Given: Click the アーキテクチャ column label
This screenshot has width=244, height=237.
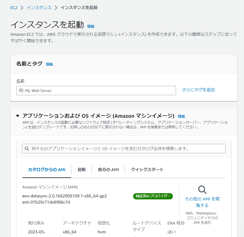Looking at the screenshot, I should 77,223.
